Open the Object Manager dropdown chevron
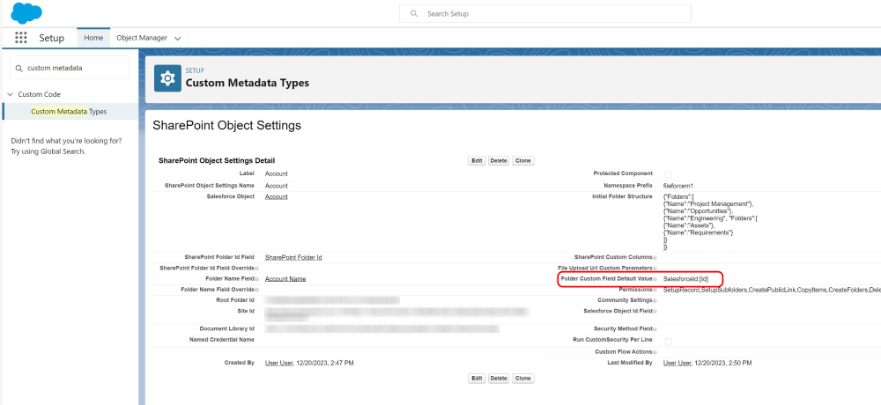This screenshot has width=881, height=405. 178,39
